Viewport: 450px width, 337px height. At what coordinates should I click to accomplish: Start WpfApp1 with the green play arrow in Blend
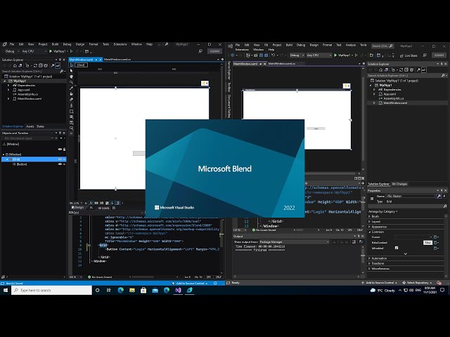(x=51, y=51)
